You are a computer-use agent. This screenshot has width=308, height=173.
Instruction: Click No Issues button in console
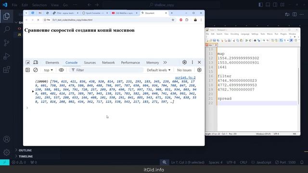pyautogui.click(x=184, y=70)
